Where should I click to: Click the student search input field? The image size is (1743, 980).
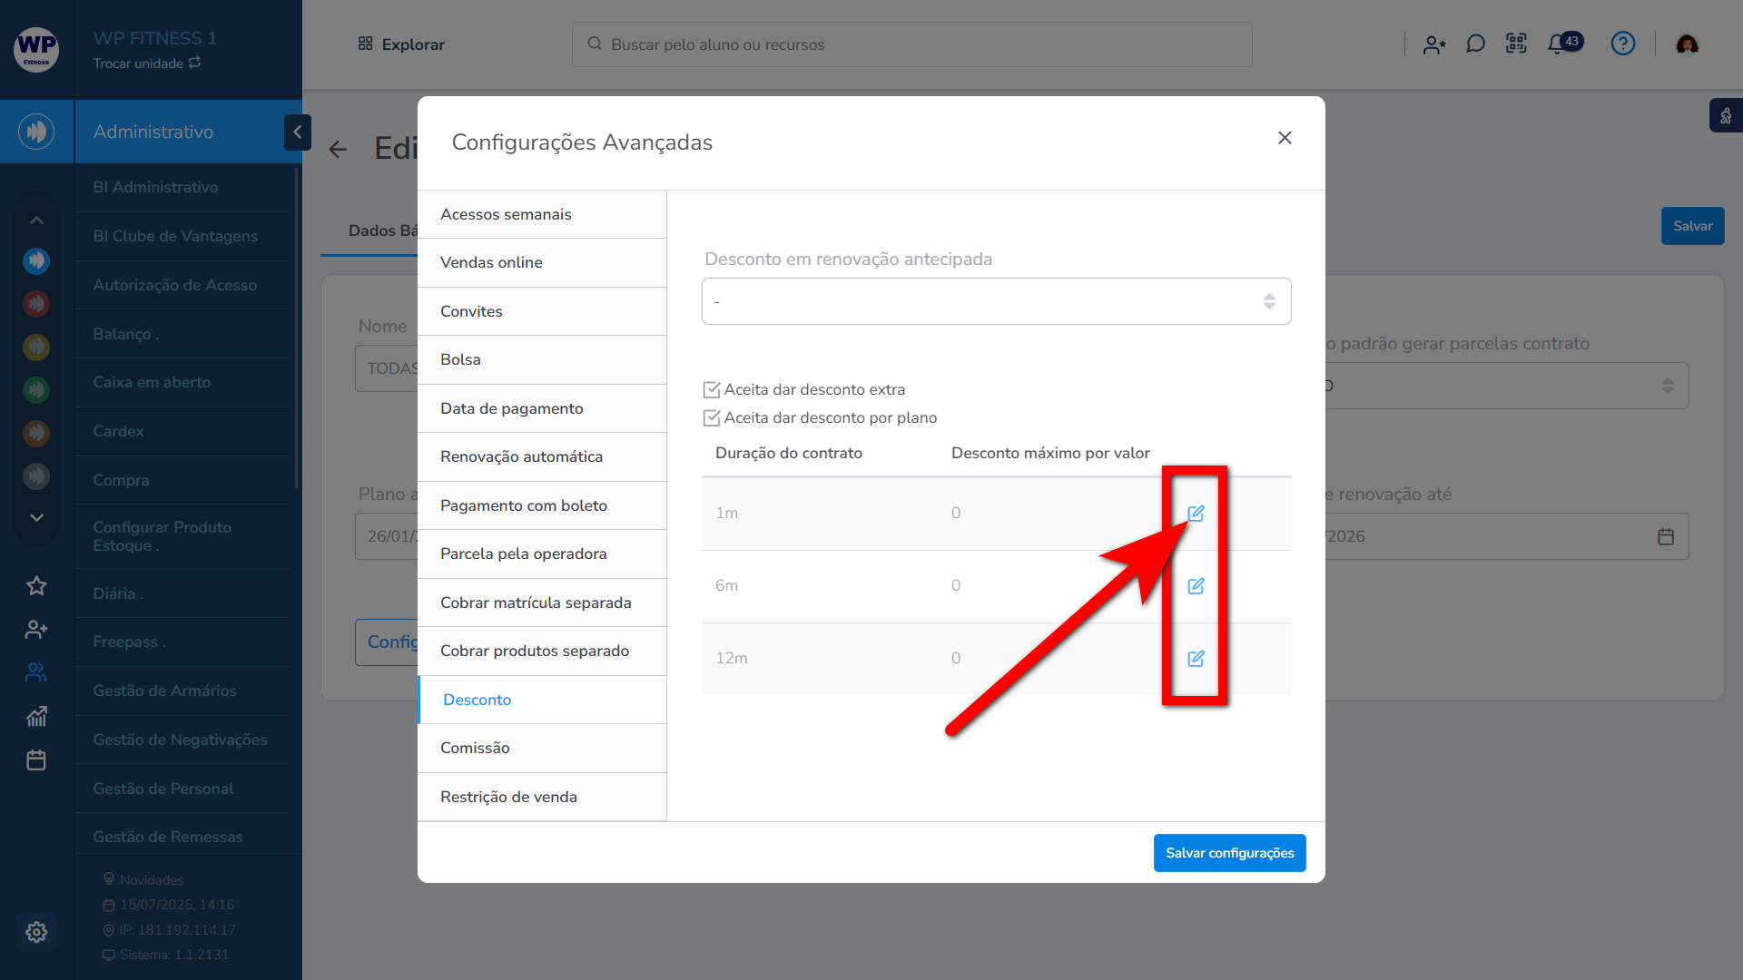point(911,44)
